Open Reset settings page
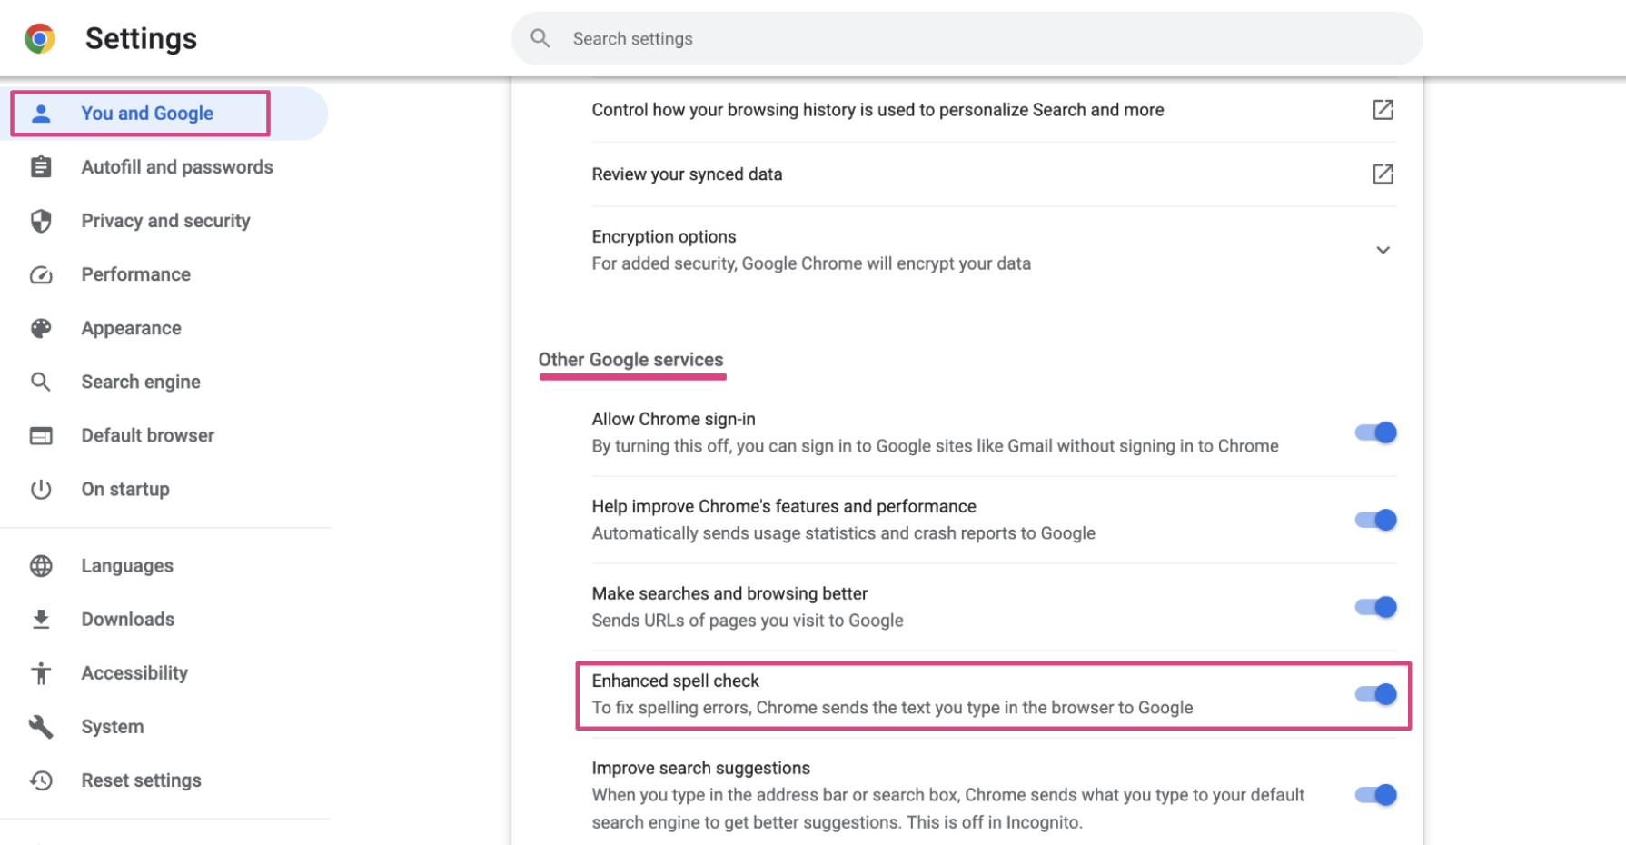Screen dimensions: 1626x845 tap(142, 780)
